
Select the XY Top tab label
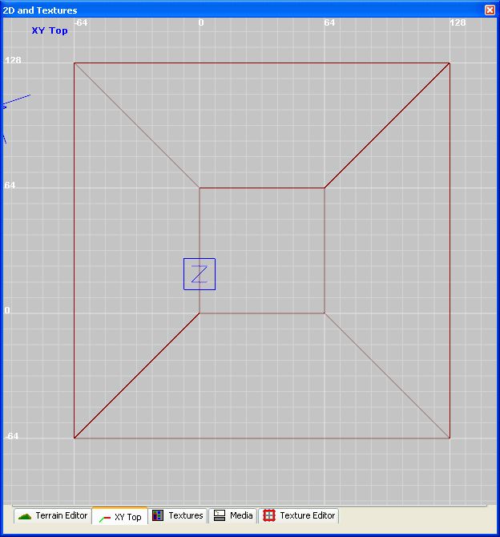point(127,518)
